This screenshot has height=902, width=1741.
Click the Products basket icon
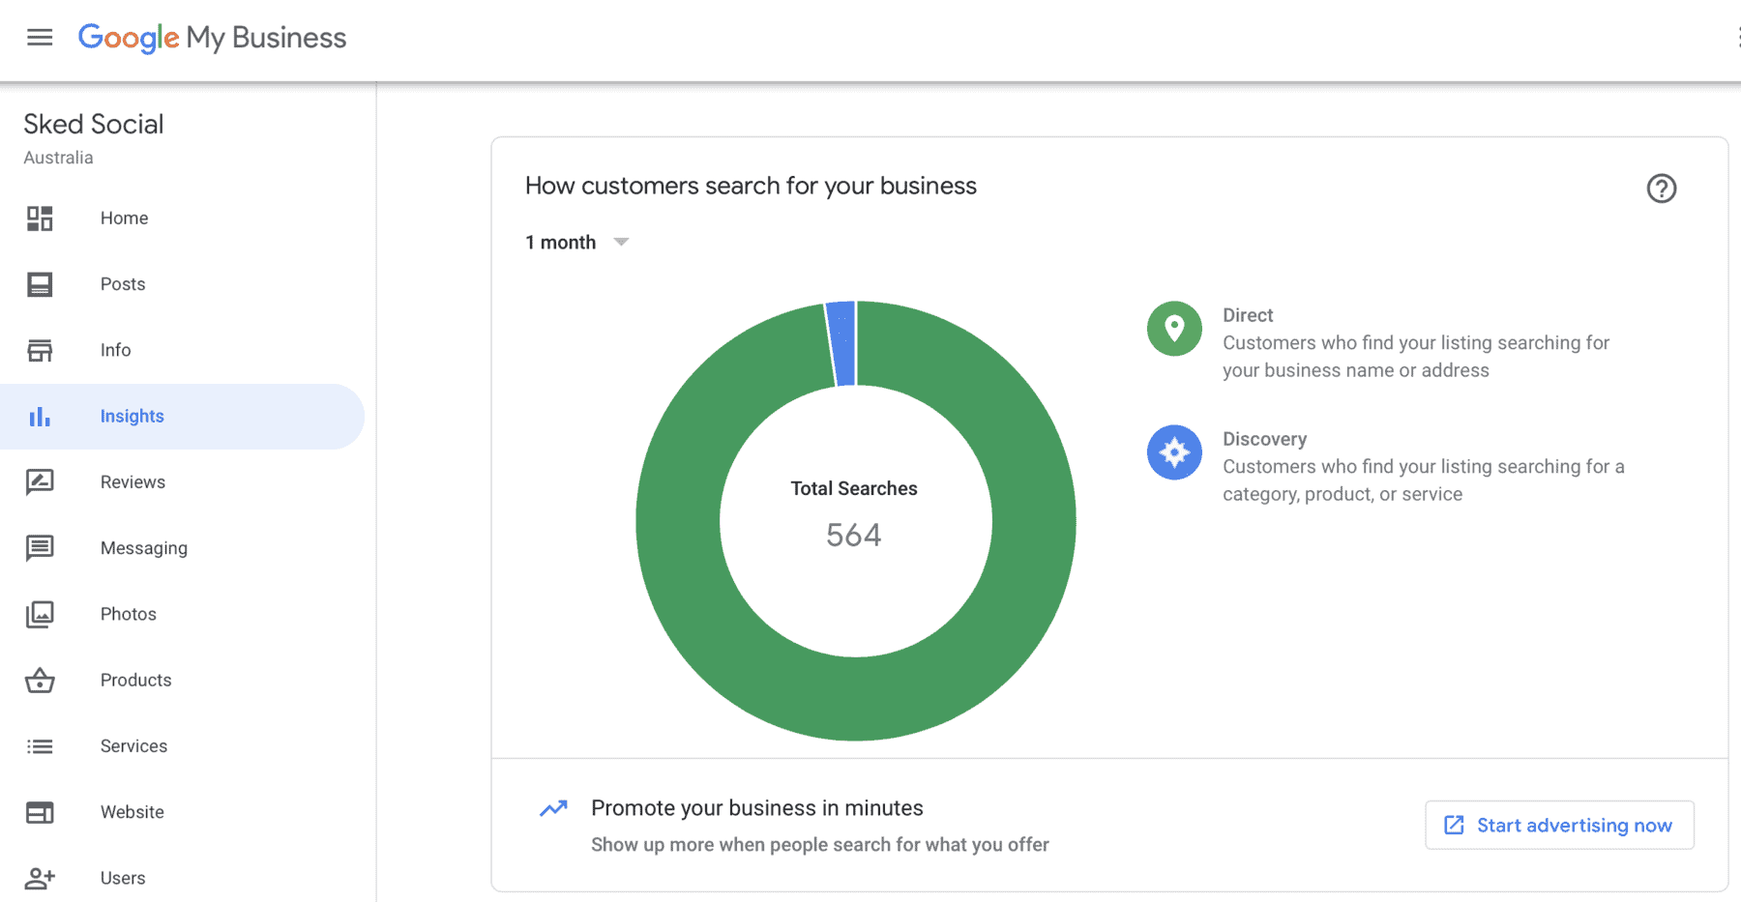(x=40, y=681)
